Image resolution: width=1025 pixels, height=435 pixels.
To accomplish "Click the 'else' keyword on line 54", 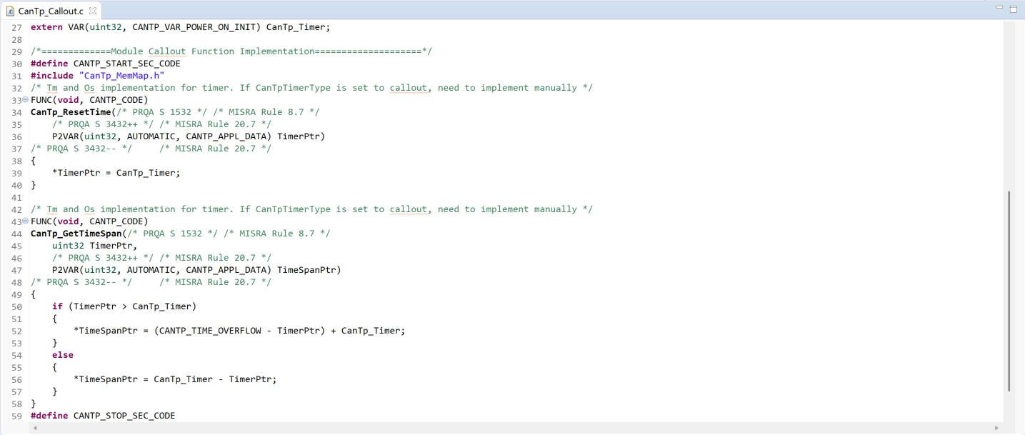I will [x=62, y=355].
